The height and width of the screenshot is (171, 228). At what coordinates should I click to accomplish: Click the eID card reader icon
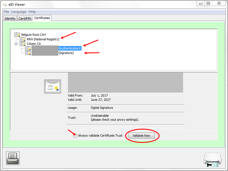coord(213,160)
